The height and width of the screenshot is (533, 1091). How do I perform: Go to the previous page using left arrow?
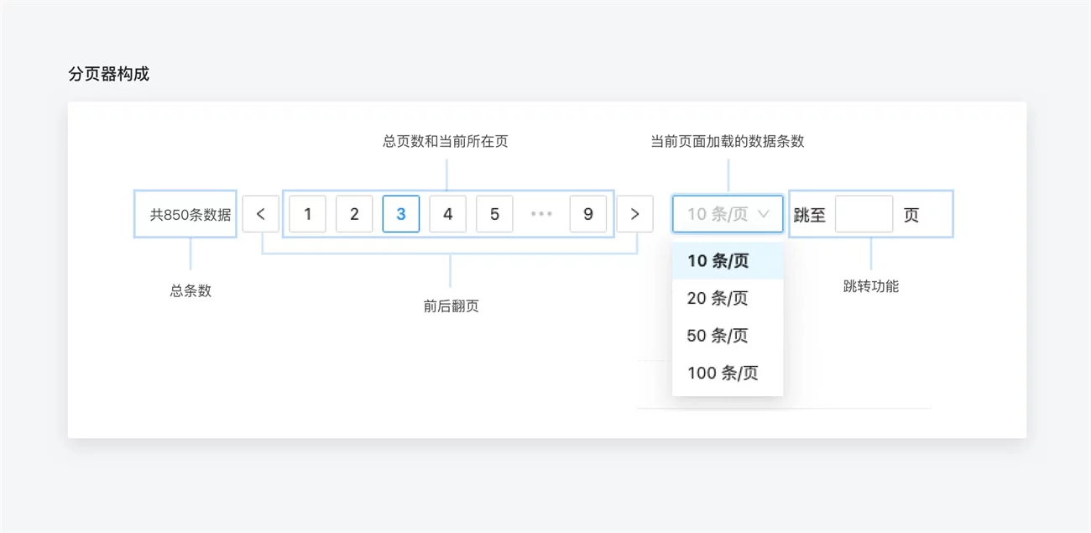pyautogui.click(x=261, y=214)
